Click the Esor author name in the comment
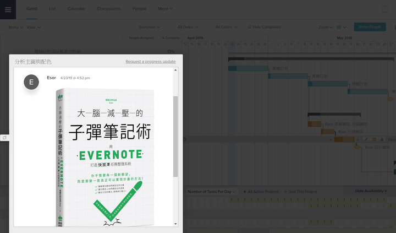The image size is (396, 233). click(x=51, y=78)
